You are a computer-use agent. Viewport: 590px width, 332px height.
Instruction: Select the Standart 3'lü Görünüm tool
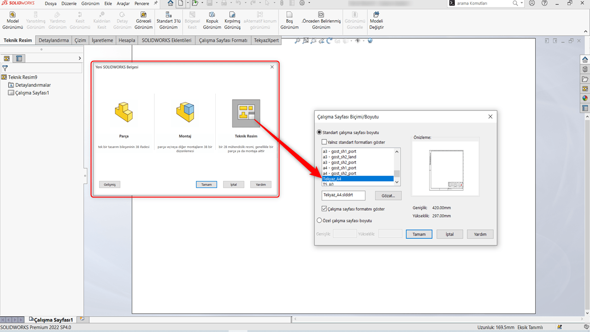[168, 21]
